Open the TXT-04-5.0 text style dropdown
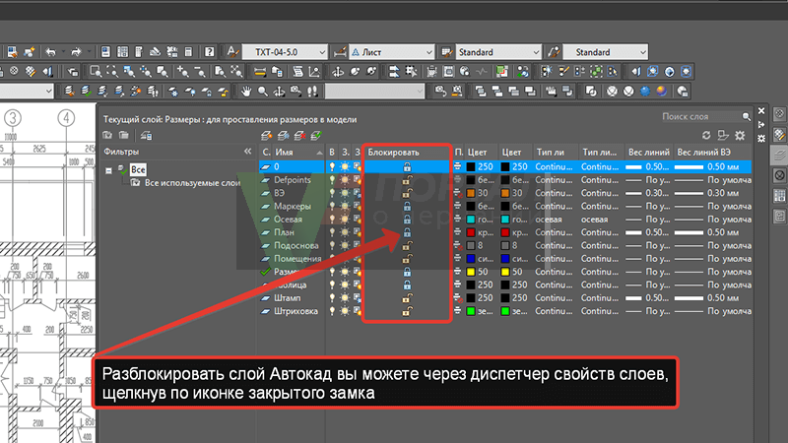The image size is (788, 443). [322, 52]
